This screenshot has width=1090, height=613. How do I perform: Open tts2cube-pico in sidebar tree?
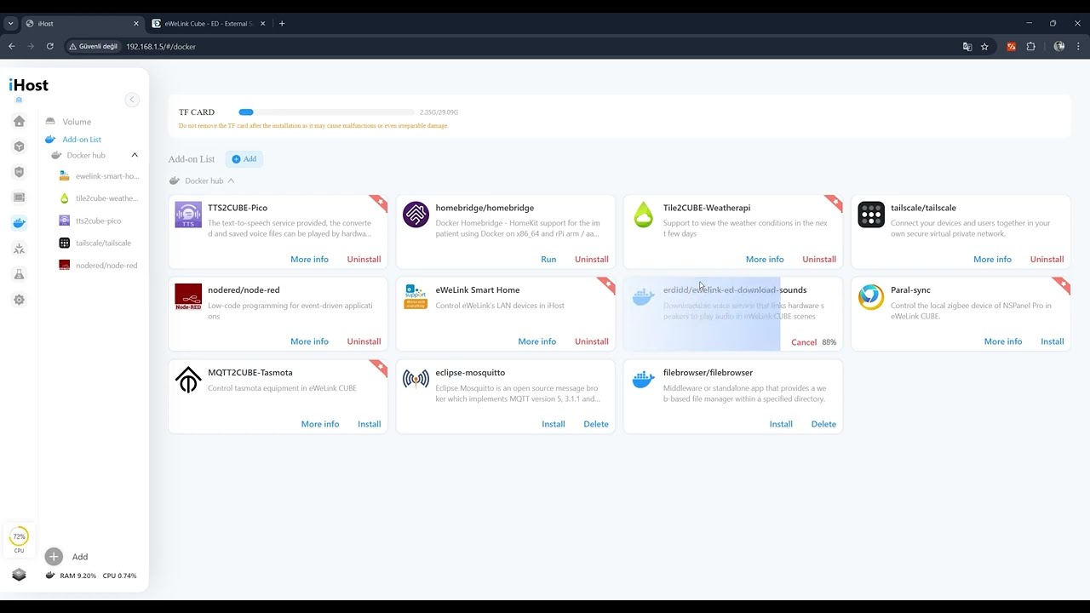(x=99, y=221)
